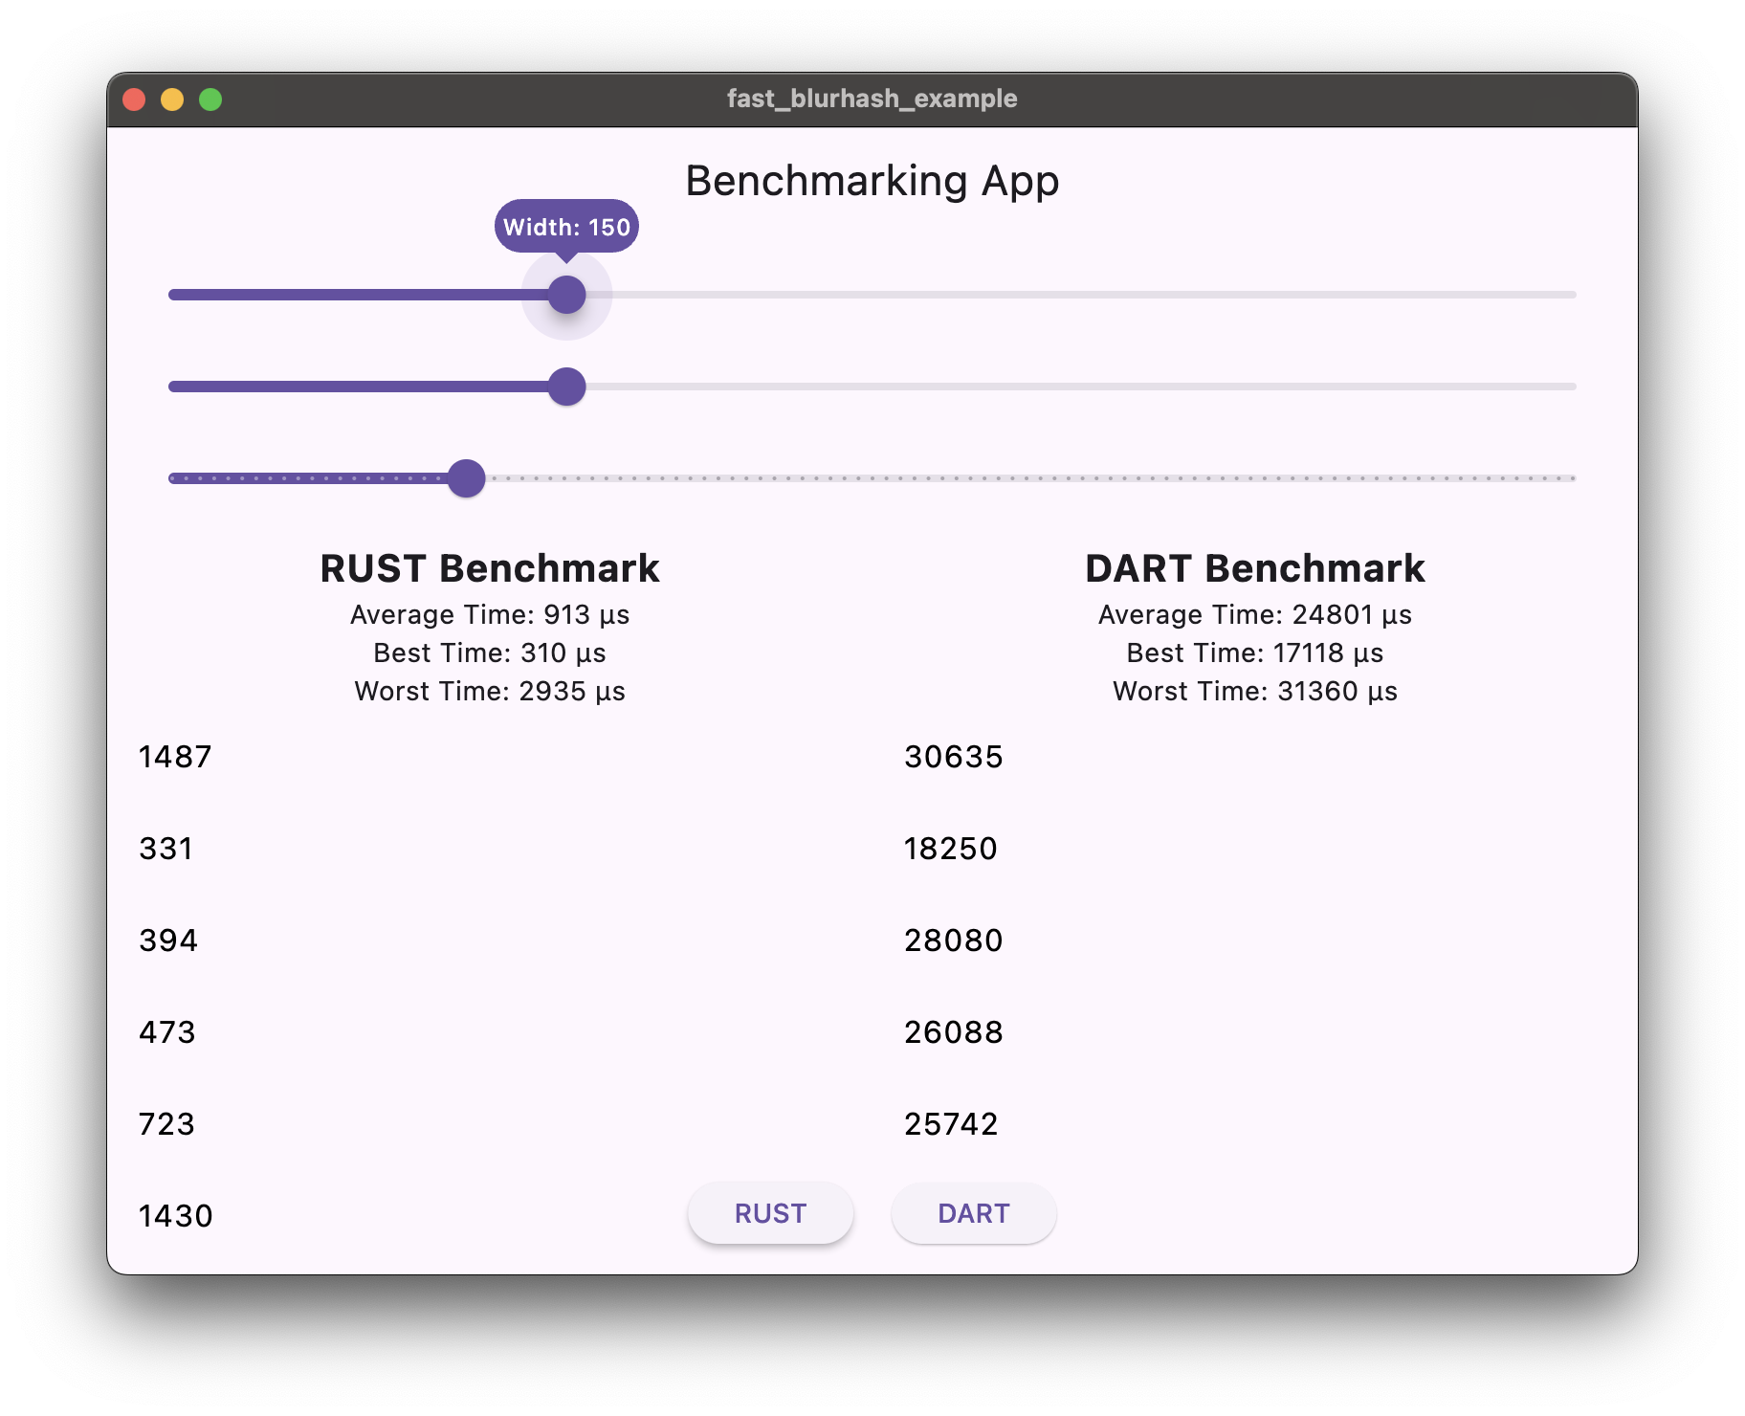
Task: Click the fast_blurhash_example window title
Action: (x=872, y=99)
